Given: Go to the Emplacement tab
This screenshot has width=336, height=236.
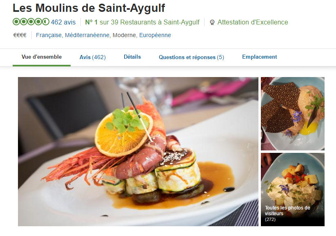Looking at the screenshot, I should point(260,57).
